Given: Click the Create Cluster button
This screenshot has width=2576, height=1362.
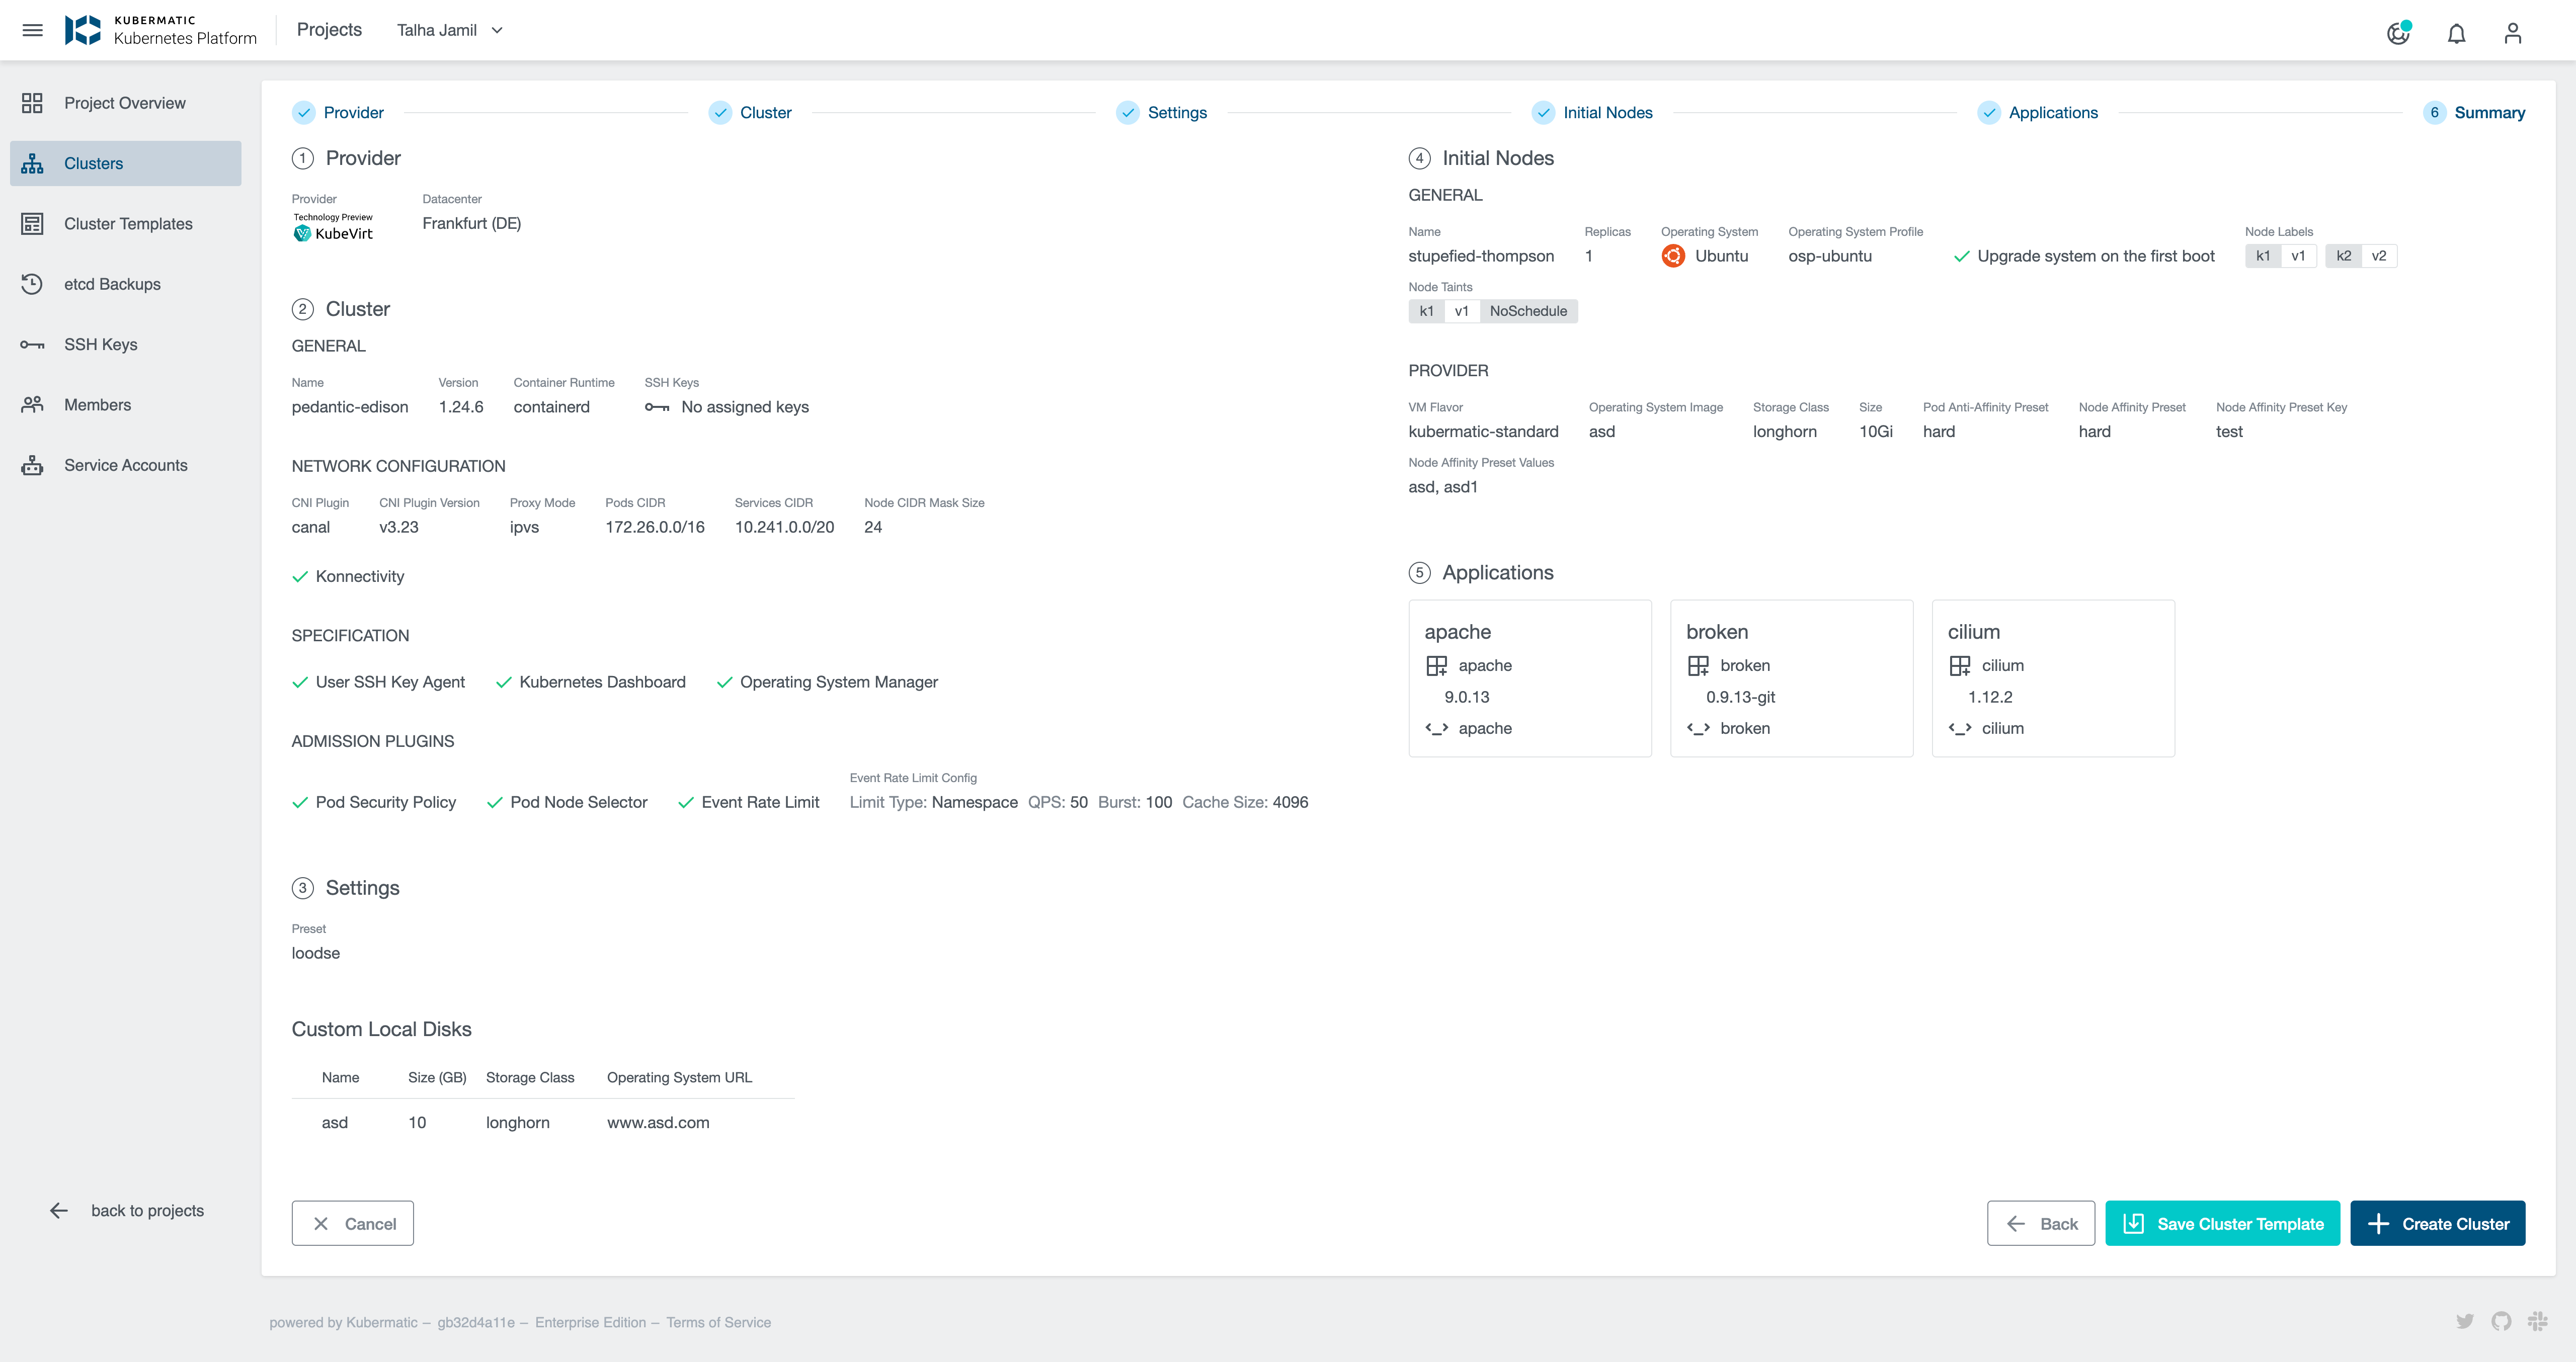Looking at the screenshot, I should [2437, 1223].
